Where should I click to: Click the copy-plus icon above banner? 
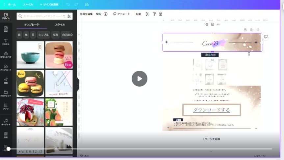point(206,24)
